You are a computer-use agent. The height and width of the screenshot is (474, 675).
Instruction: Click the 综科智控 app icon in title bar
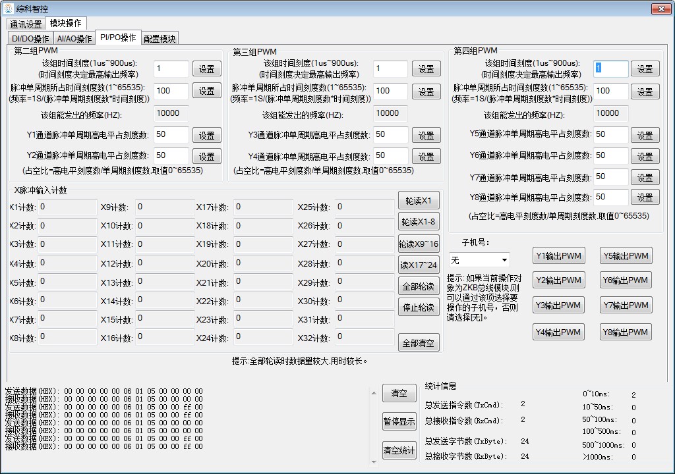8,8
